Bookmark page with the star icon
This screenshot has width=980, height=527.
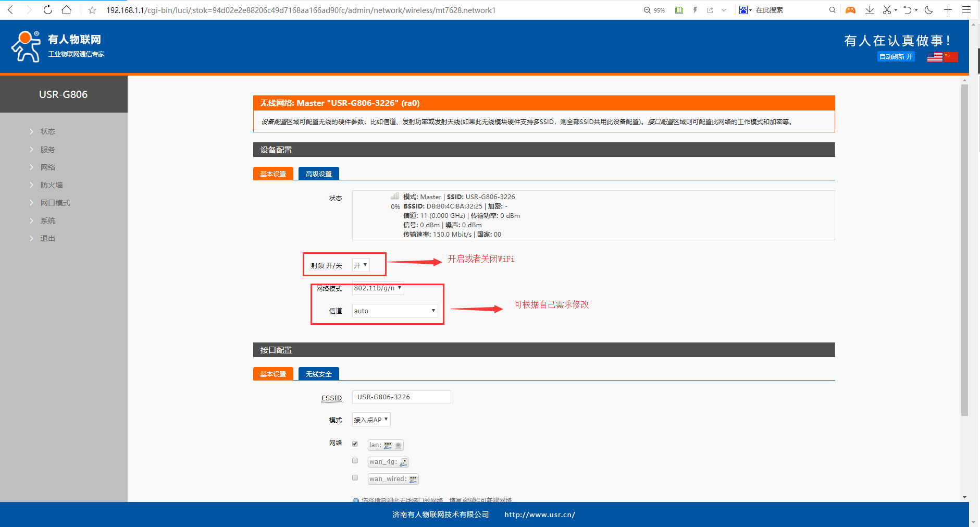click(92, 10)
